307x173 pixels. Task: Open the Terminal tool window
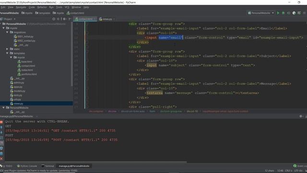coord(47,166)
